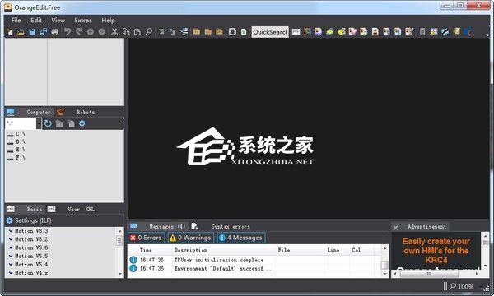Click the Motion list scroll down arrow
This screenshot has height=296, width=494.
(x=119, y=274)
